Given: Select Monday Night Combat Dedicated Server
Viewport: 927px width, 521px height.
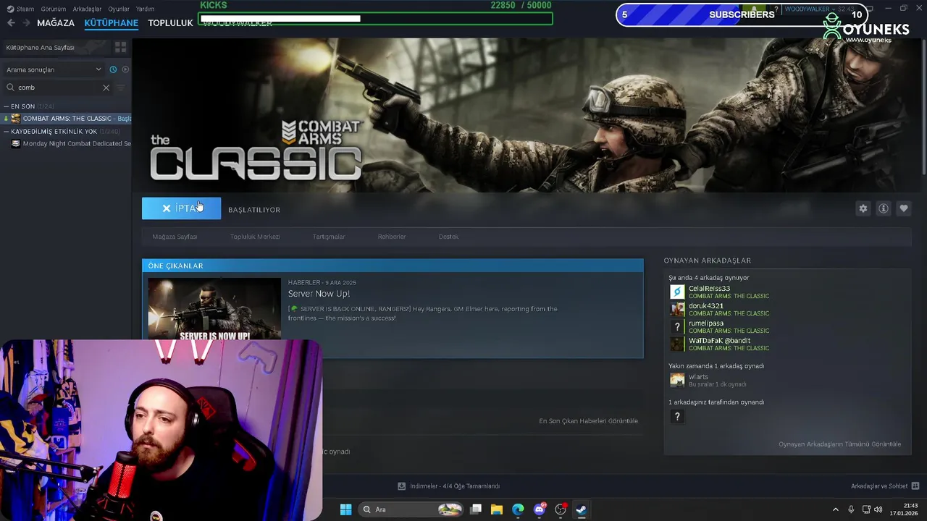Looking at the screenshot, I should coord(71,144).
